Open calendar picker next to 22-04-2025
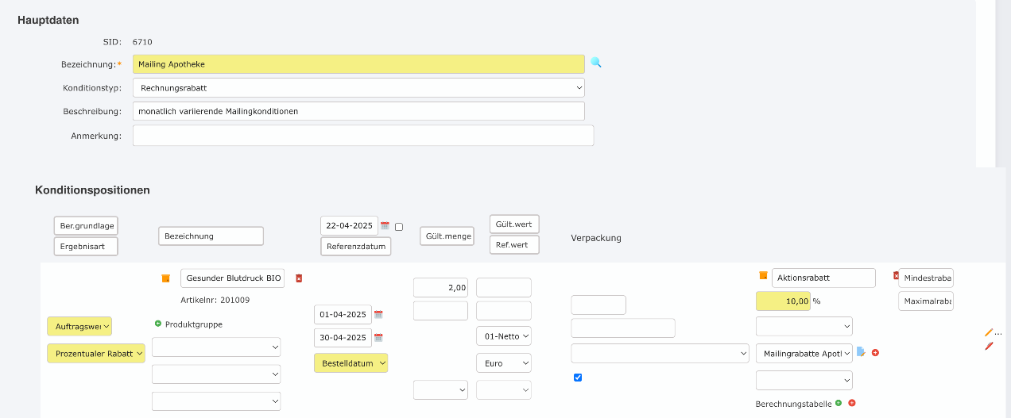The height and width of the screenshot is (418, 1011). (x=385, y=226)
